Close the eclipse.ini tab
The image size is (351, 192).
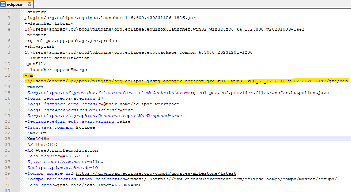29,4
